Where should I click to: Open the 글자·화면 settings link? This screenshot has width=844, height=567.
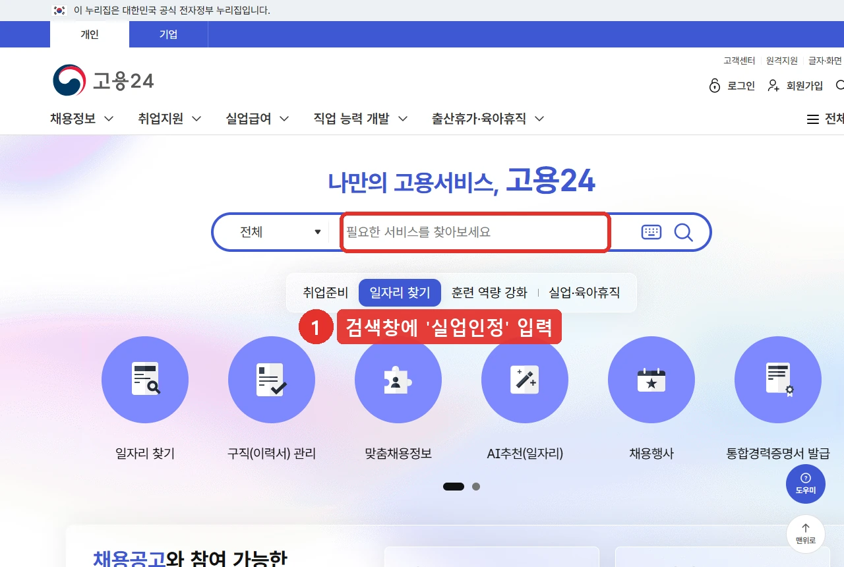(826, 61)
